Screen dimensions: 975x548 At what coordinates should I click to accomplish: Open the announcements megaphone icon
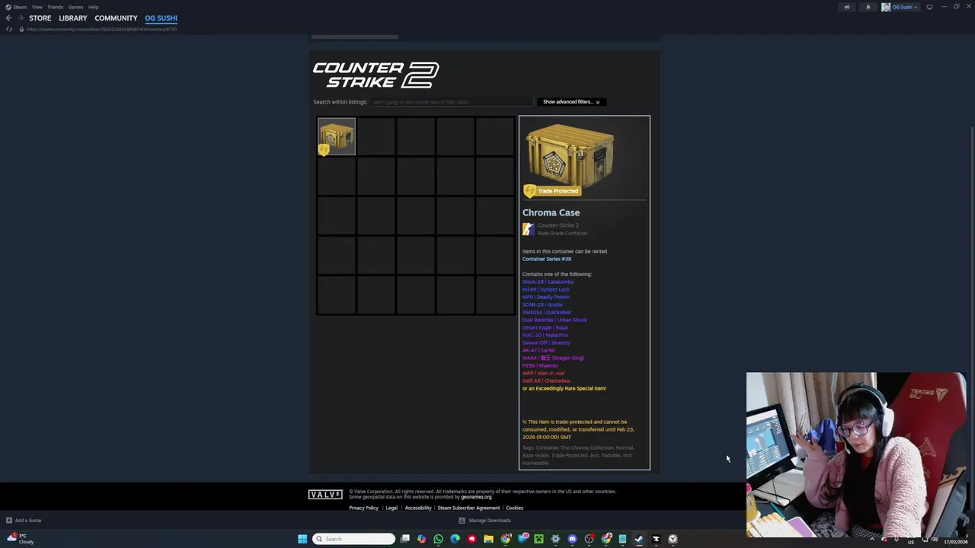[846, 7]
